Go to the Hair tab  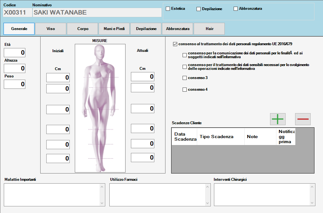[209, 29]
